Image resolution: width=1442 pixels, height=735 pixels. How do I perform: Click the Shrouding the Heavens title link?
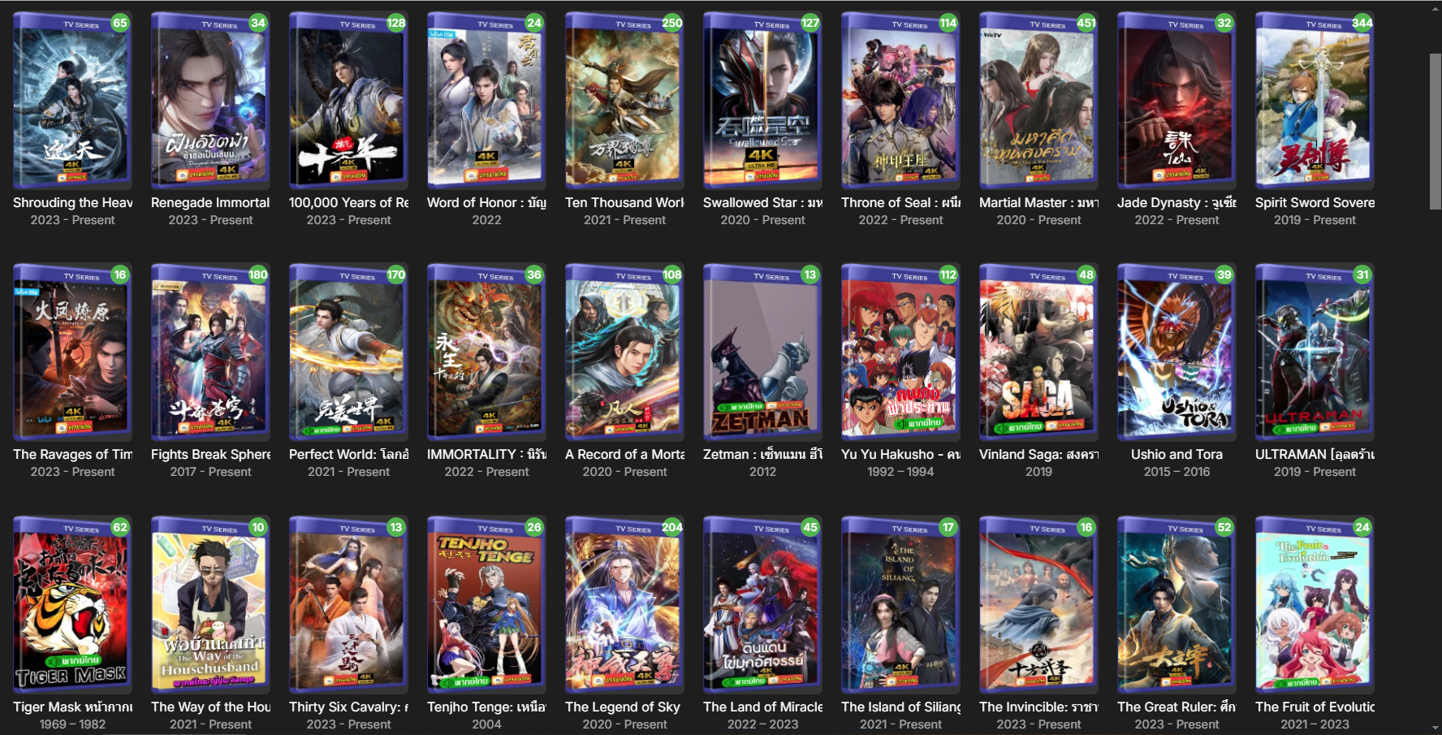click(72, 203)
